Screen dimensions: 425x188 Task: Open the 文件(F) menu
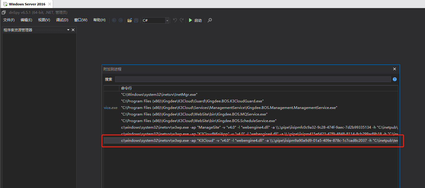(x=9, y=20)
